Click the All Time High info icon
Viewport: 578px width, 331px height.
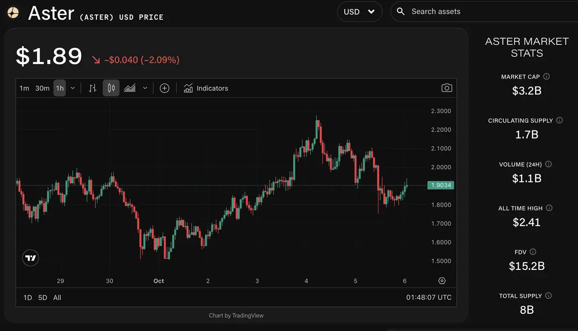pos(549,208)
